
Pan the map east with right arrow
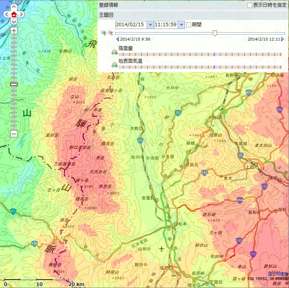21,14
